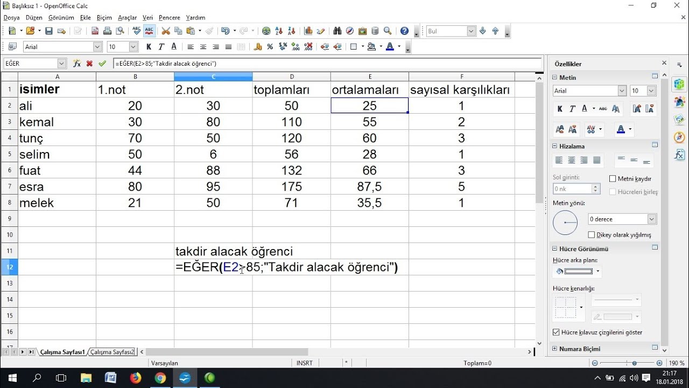Sort ascending A-Z icon
Viewport: 689px width, 388px height.
click(279, 31)
